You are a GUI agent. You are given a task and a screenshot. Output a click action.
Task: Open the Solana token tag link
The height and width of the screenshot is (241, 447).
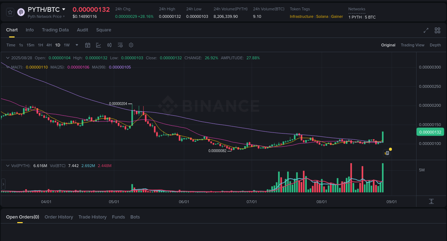[x=322, y=16]
